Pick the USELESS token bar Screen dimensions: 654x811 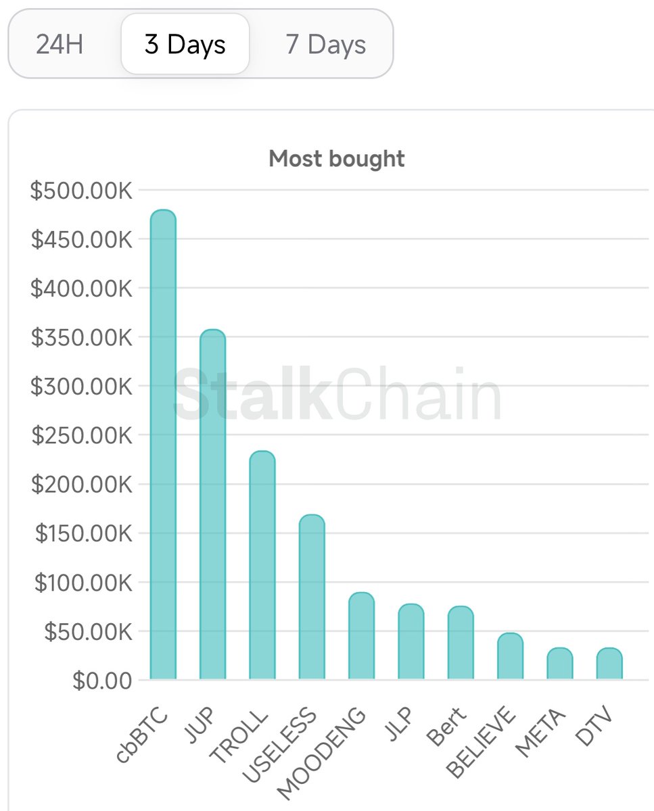point(311,597)
